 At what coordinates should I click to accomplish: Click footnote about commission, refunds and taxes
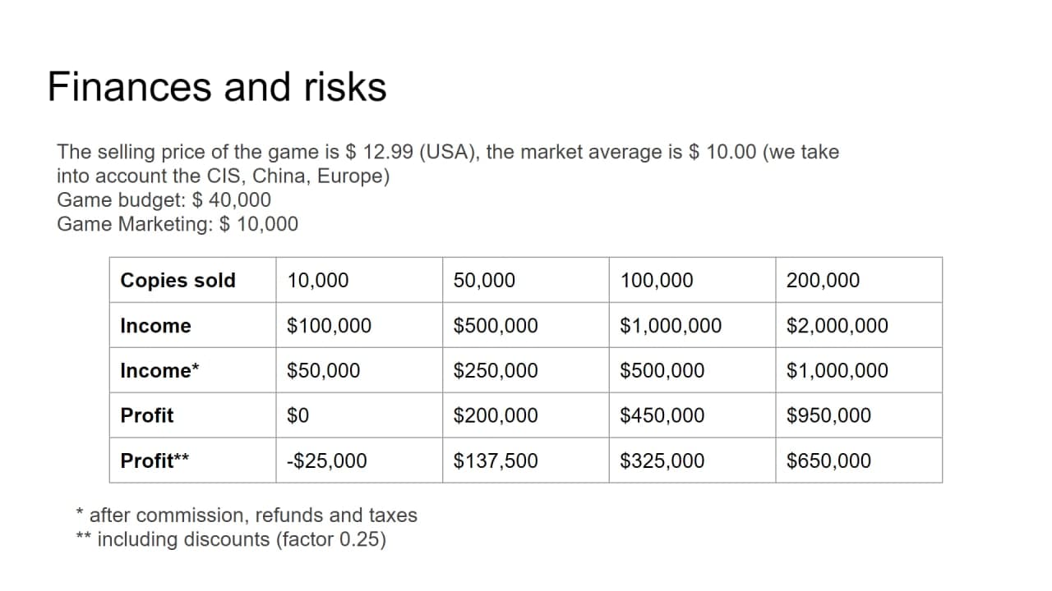pos(247,515)
